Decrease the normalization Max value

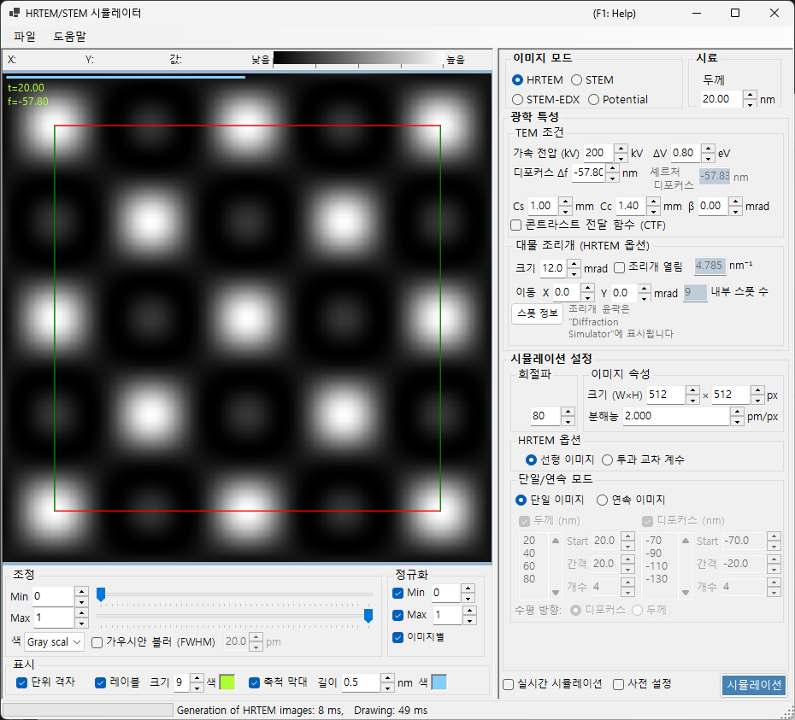[469, 620]
